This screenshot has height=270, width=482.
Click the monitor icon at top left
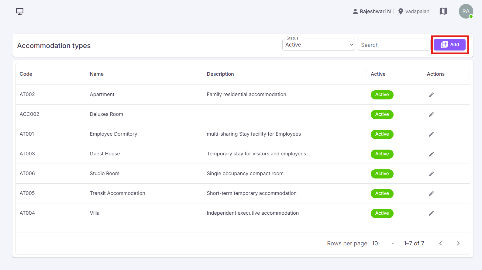click(20, 12)
